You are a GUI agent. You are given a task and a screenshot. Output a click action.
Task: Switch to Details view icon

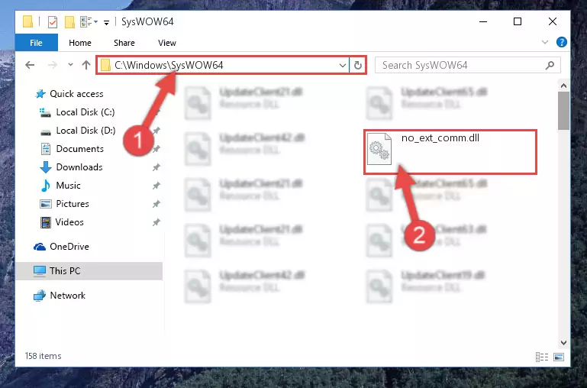point(542,357)
